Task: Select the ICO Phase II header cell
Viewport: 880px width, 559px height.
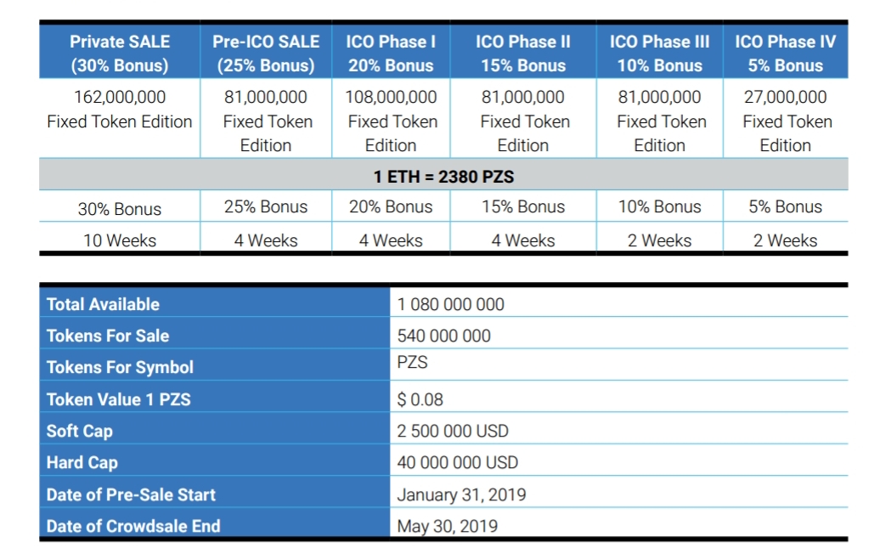Action: 523,53
